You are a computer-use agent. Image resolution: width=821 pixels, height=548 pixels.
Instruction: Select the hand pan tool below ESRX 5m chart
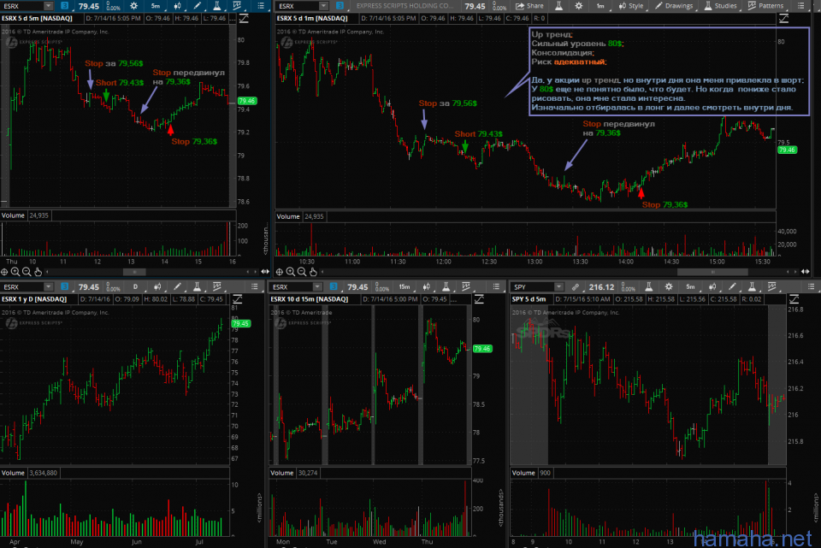pyautogui.click(x=38, y=272)
